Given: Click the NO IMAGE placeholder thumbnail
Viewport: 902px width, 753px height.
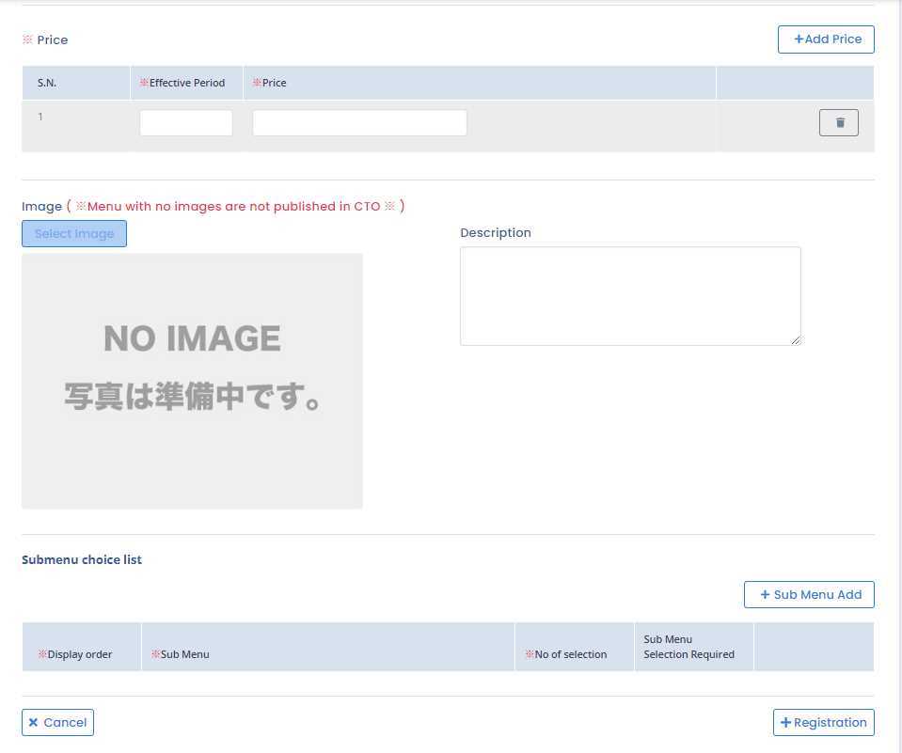Looking at the screenshot, I should tap(192, 381).
